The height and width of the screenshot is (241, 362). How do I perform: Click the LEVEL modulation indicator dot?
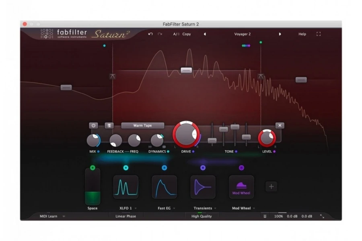coord(274,151)
